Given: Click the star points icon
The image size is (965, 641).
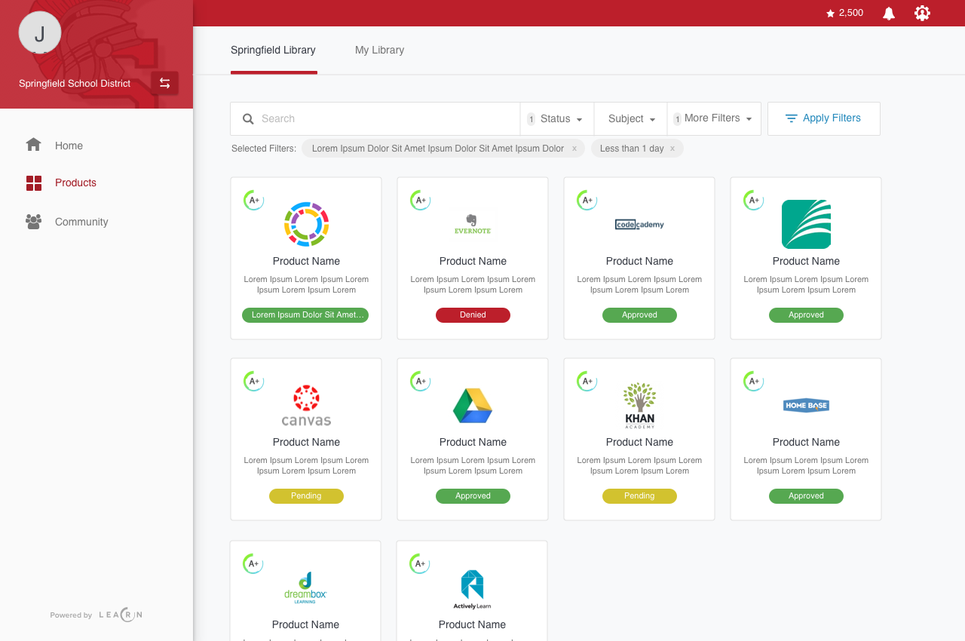Looking at the screenshot, I should point(830,14).
